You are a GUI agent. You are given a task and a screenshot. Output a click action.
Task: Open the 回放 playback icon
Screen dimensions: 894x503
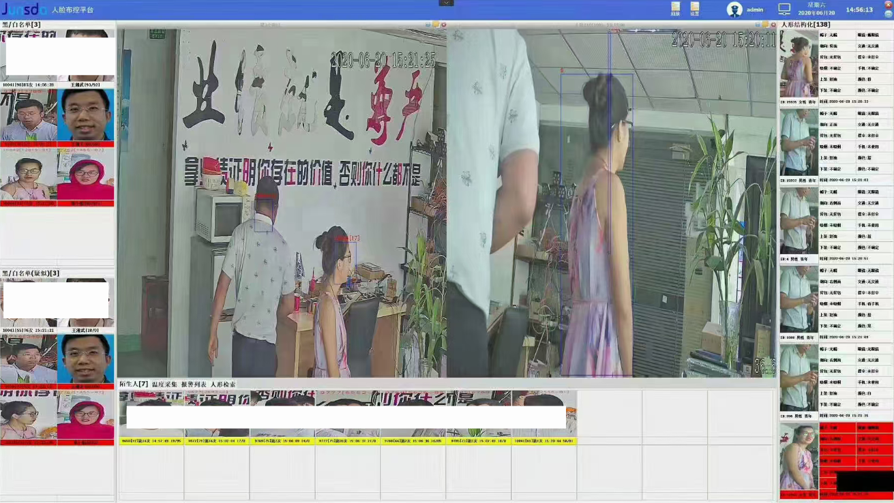(x=675, y=8)
